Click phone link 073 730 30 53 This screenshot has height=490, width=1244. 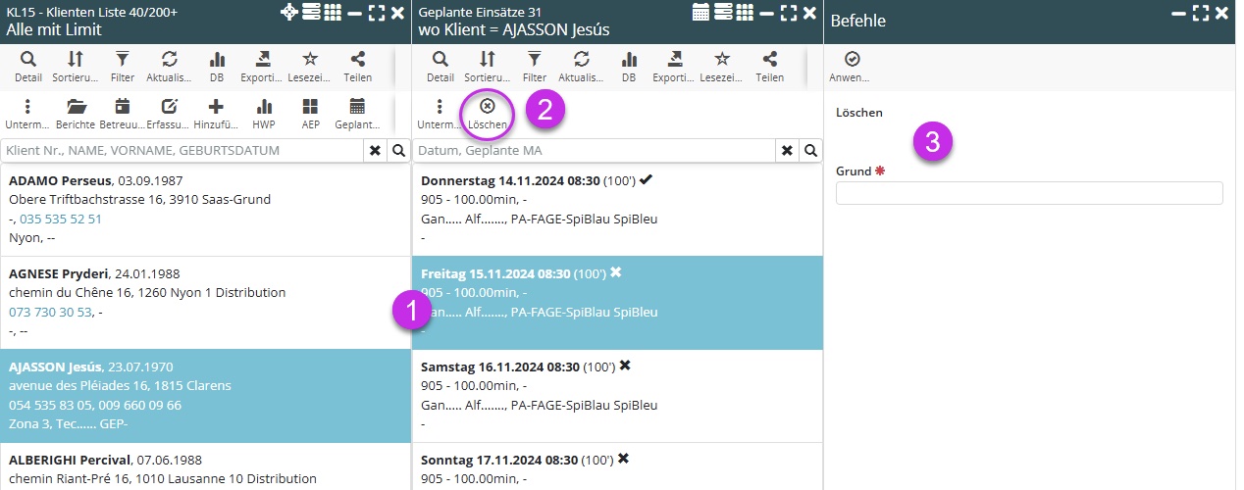(50, 312)
